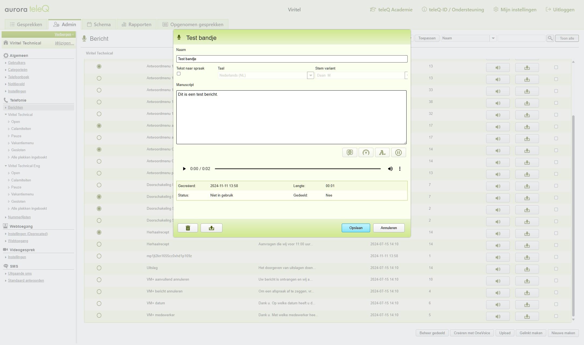Select the radio button for Uitslag row

click(x=99, y=268)
